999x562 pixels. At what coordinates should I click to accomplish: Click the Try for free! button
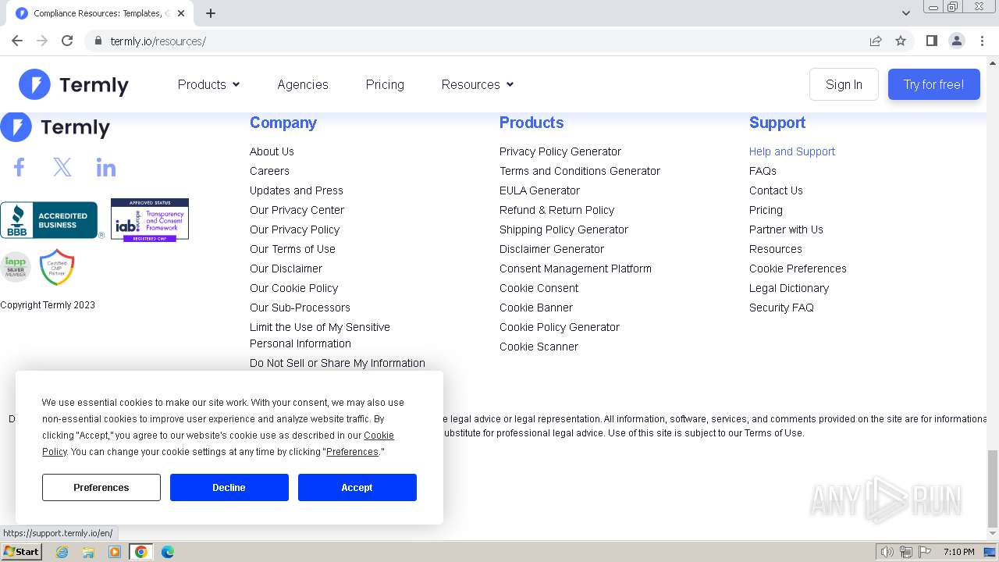933,84
